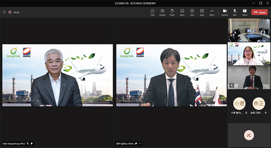The image size is (271, 148).
Task: Click the Share screen icon
Action: tap(245, 12)
